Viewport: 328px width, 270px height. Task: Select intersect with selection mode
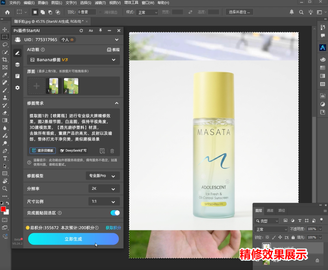[58, 12]
